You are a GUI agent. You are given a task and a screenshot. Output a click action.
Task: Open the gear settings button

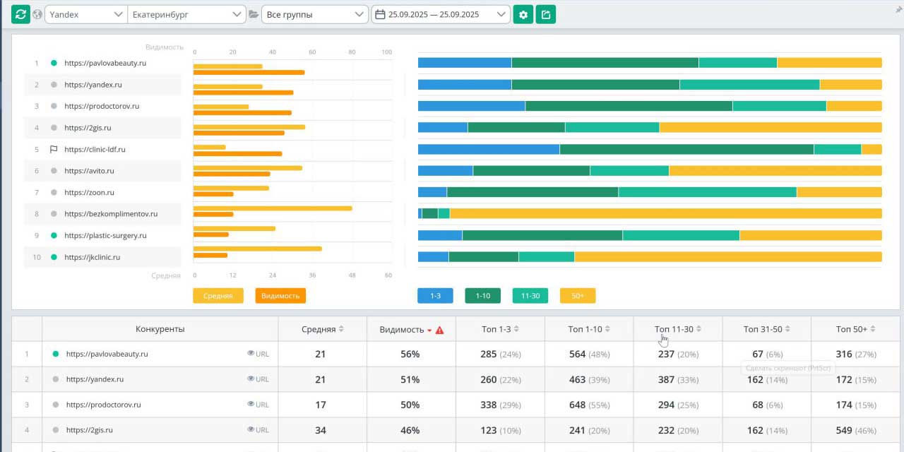point(523,14)
